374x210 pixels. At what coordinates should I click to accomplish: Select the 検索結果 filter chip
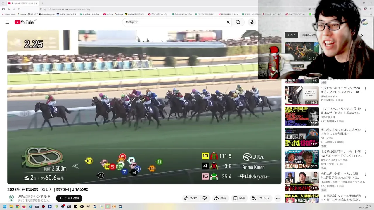[309, 35]
